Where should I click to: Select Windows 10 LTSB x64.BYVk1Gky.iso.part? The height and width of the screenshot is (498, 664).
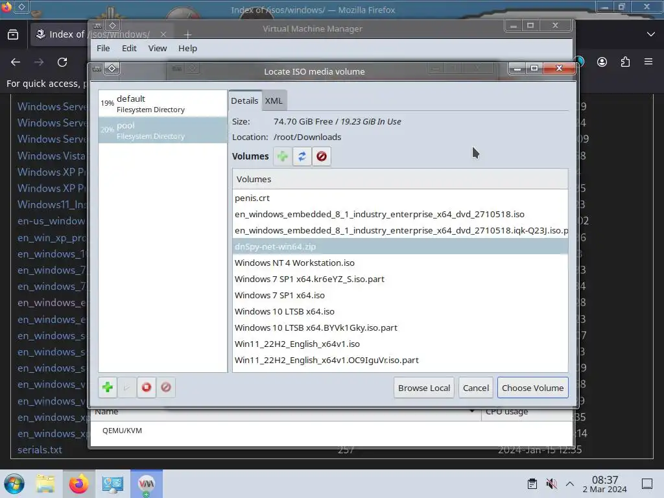(x=400, y=327)
